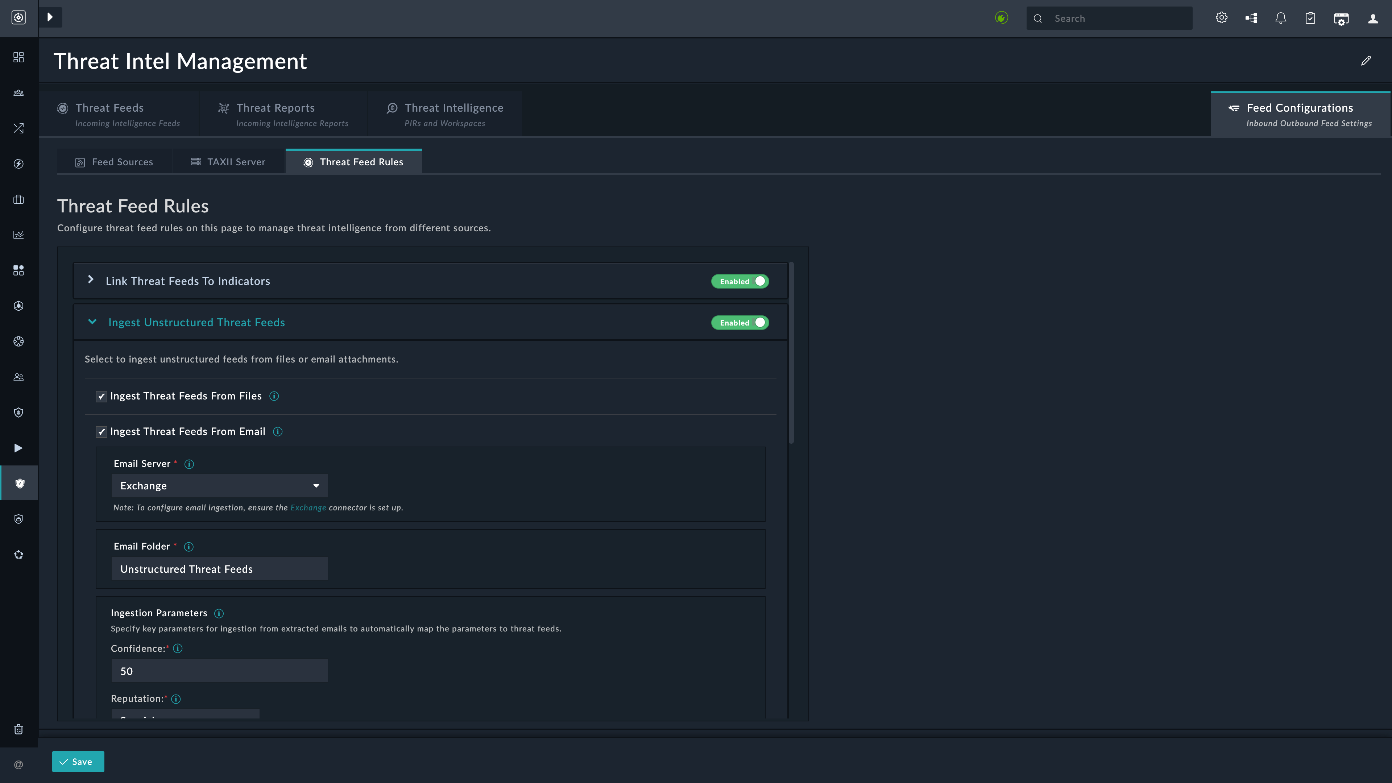The height and width of the screenshot is (783, 1392).
Task: Uncheck Ingest Threat Feeds From Email
Action: (x=101, y=432)
